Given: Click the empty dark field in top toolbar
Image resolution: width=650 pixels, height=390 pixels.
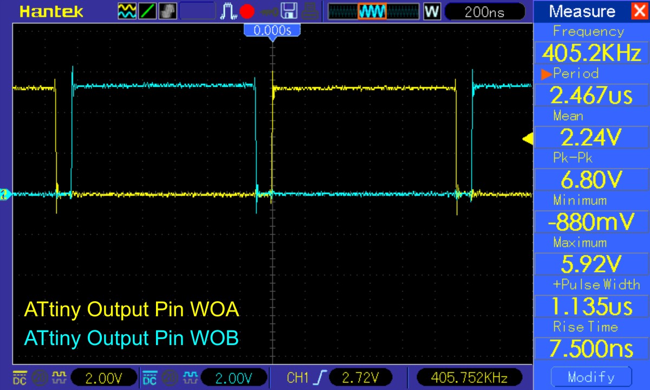Looking at the screenshot, I should pos(197,10).
